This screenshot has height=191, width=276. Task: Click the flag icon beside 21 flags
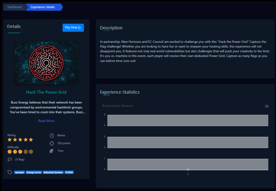pyautogui.click(x=10, y=159)
